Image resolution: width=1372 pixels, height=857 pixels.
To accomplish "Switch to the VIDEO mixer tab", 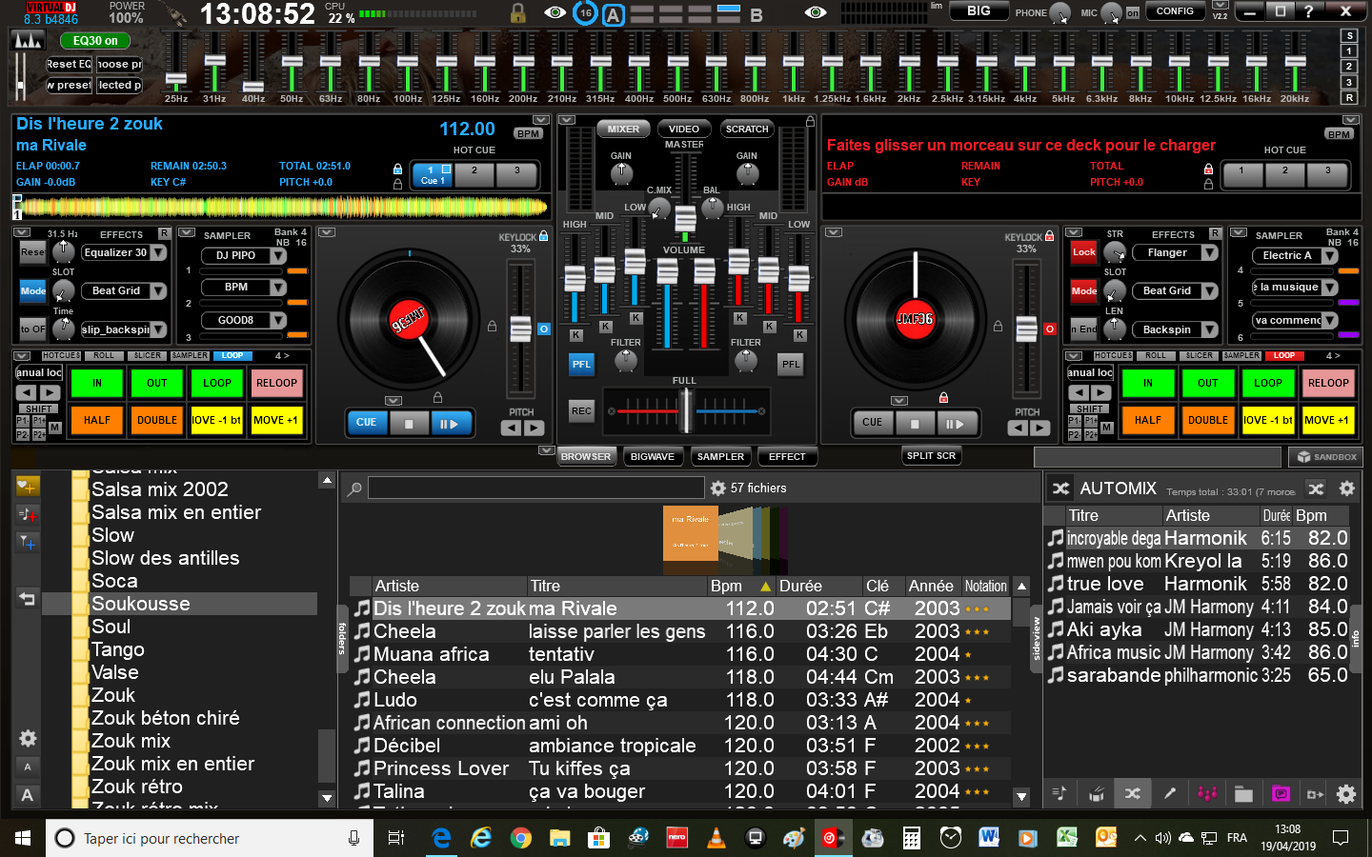I will coord(683,129).
